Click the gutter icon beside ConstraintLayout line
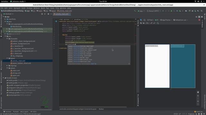 56,21
